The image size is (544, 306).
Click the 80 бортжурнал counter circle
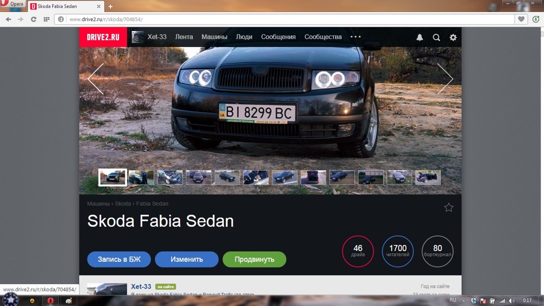(x=437, y=251)
